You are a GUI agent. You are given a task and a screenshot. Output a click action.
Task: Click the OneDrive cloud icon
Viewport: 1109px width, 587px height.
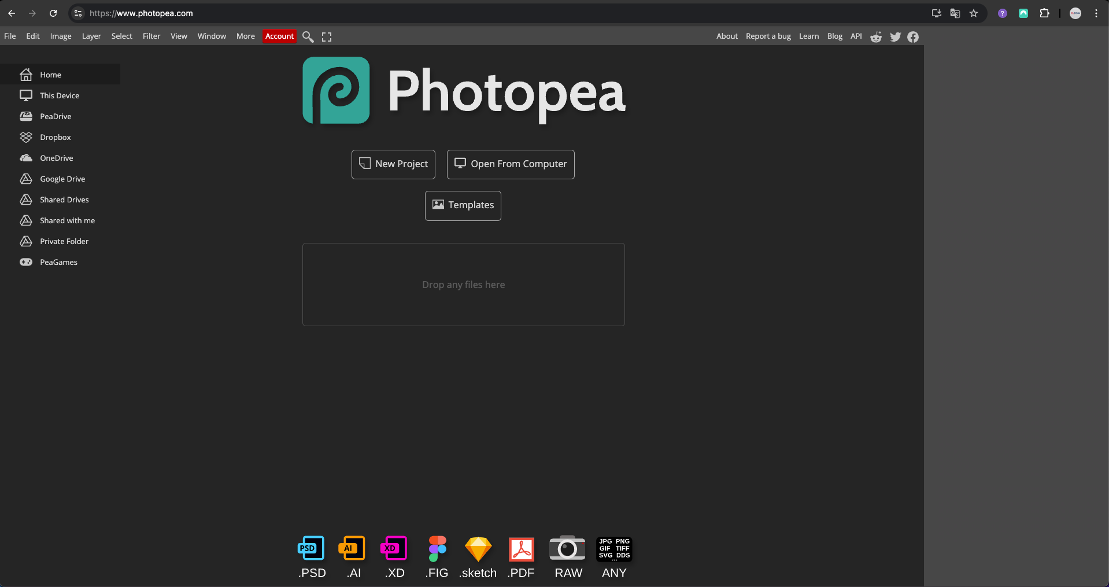(26, 158)
